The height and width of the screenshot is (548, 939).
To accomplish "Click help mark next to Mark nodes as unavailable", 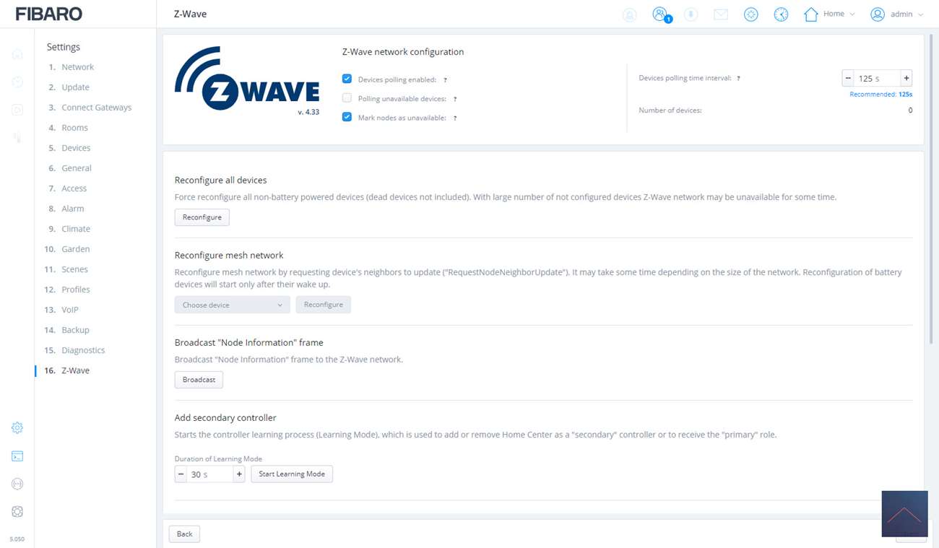I will tap(455, 118).
